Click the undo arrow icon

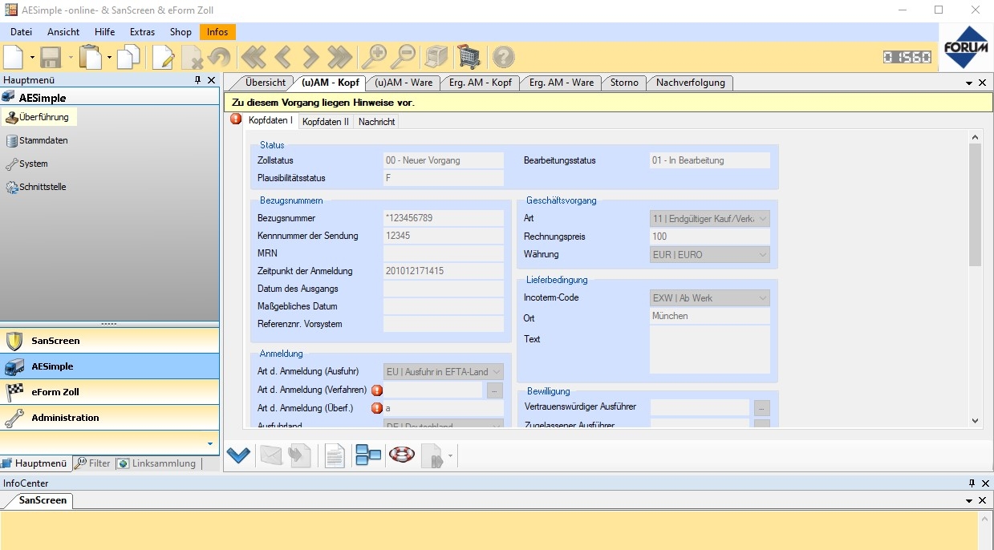point(219,57)
